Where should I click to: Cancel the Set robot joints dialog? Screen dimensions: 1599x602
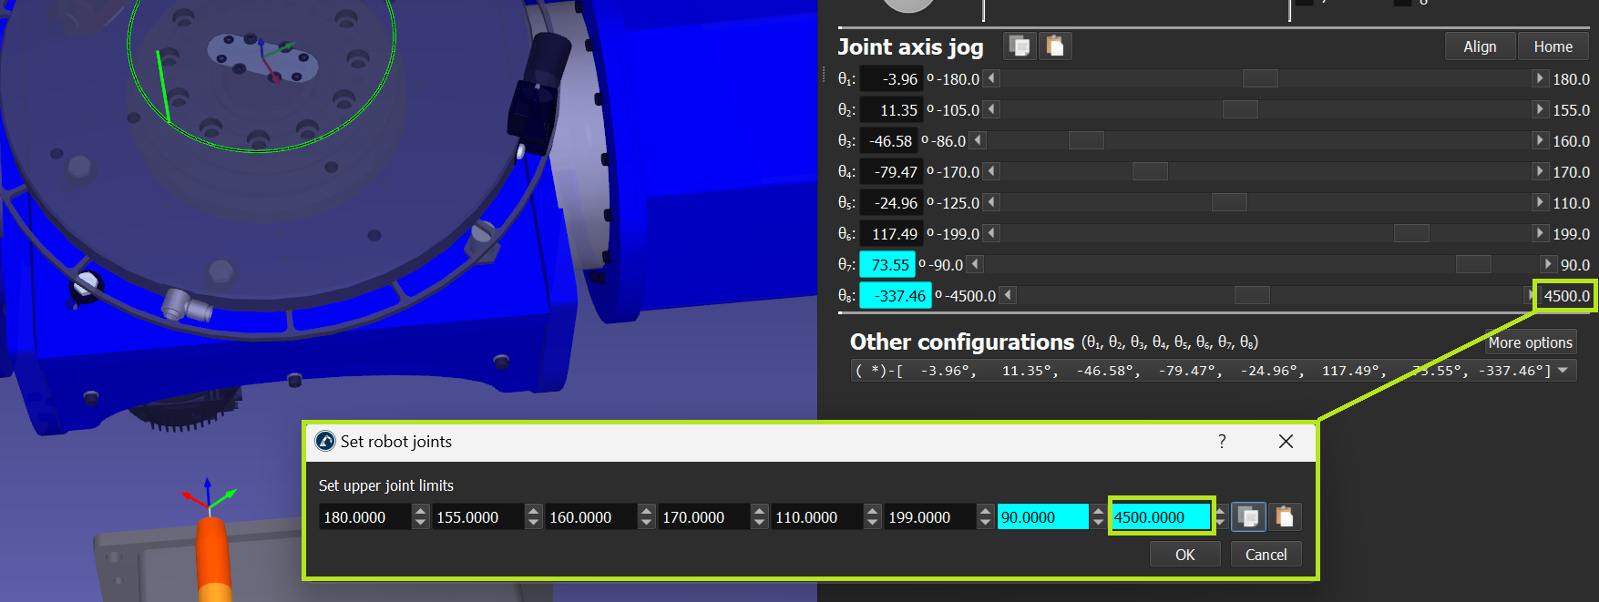1266,555
